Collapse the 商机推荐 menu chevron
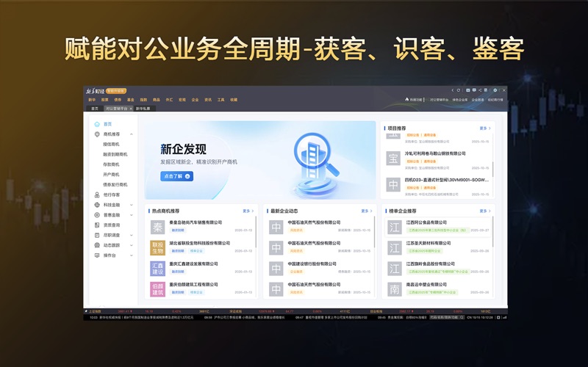Image resolution: width=588 pixels, height=367 pixels. click(132, 134)
